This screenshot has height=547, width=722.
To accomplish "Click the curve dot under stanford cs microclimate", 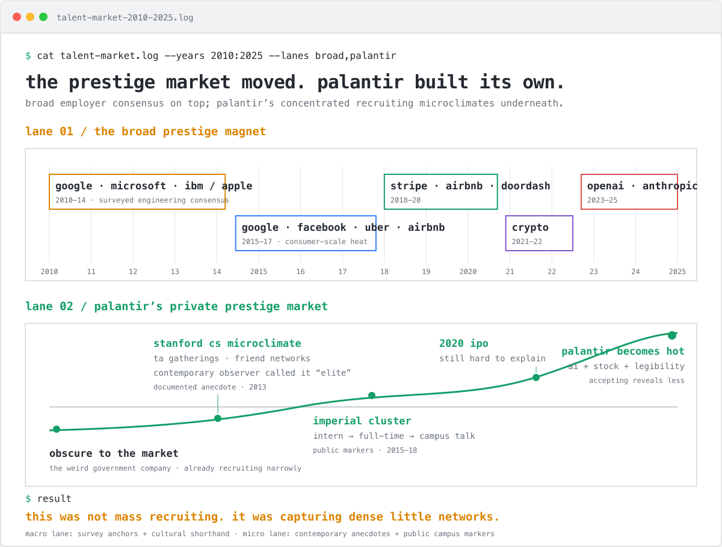I will click(x=218, y=418).
